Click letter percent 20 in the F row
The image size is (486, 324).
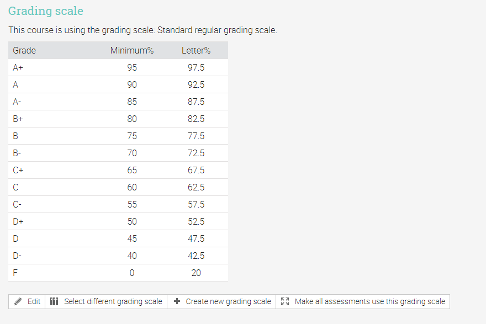tap(196, 273)
